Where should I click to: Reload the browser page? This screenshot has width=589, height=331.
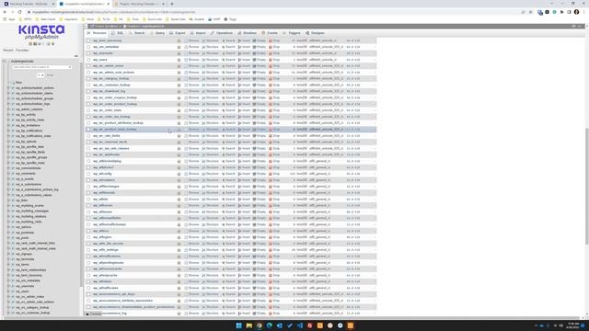coord(19,12)
